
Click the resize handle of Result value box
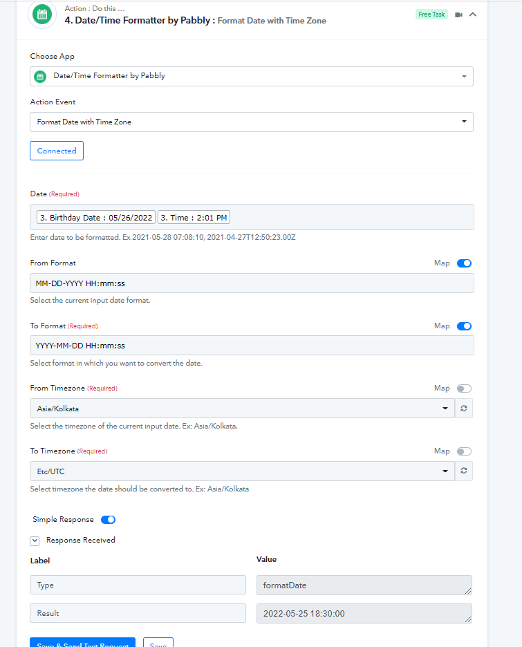click(x=468, y=619)
